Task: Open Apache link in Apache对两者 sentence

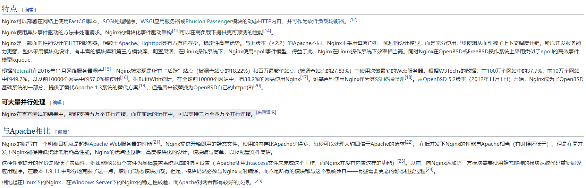Action: point(188,182)
